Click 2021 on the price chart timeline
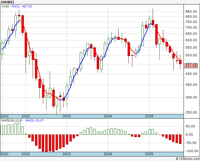 point(5,116)
